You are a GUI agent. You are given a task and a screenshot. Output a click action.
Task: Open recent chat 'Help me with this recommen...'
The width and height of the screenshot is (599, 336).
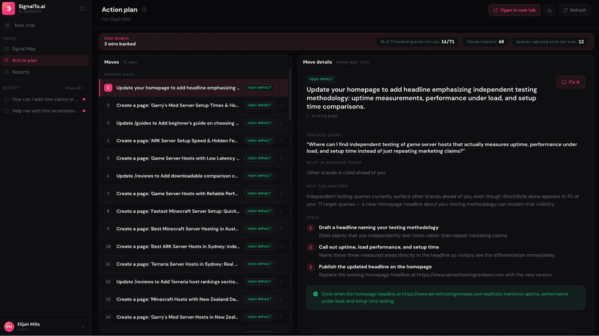pyautogui.click(x=44, y=110)
